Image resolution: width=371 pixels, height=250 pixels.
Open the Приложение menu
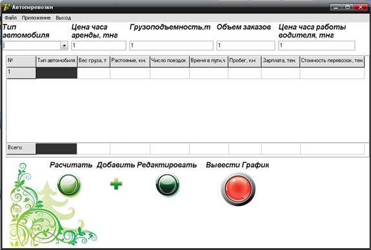click(36, 17)
